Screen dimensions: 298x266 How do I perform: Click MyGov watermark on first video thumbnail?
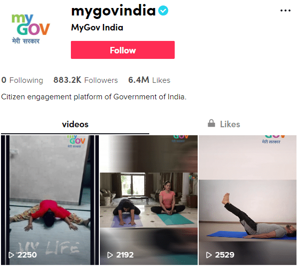[x=76, y=142]
